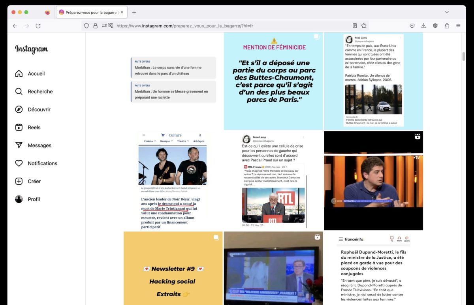Go to Profil avatar
The image size is (474, 305).
coord(19,199)
